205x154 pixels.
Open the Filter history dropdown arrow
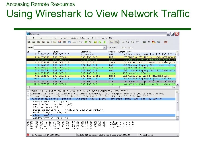[x=104, y=48]
